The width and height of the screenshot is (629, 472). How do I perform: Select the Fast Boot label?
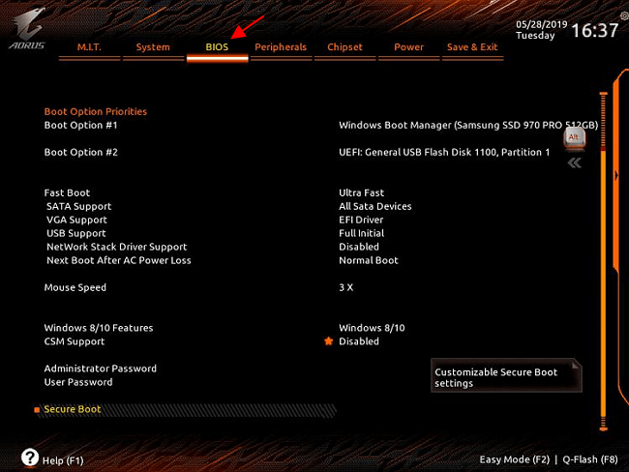pos(67,192)
